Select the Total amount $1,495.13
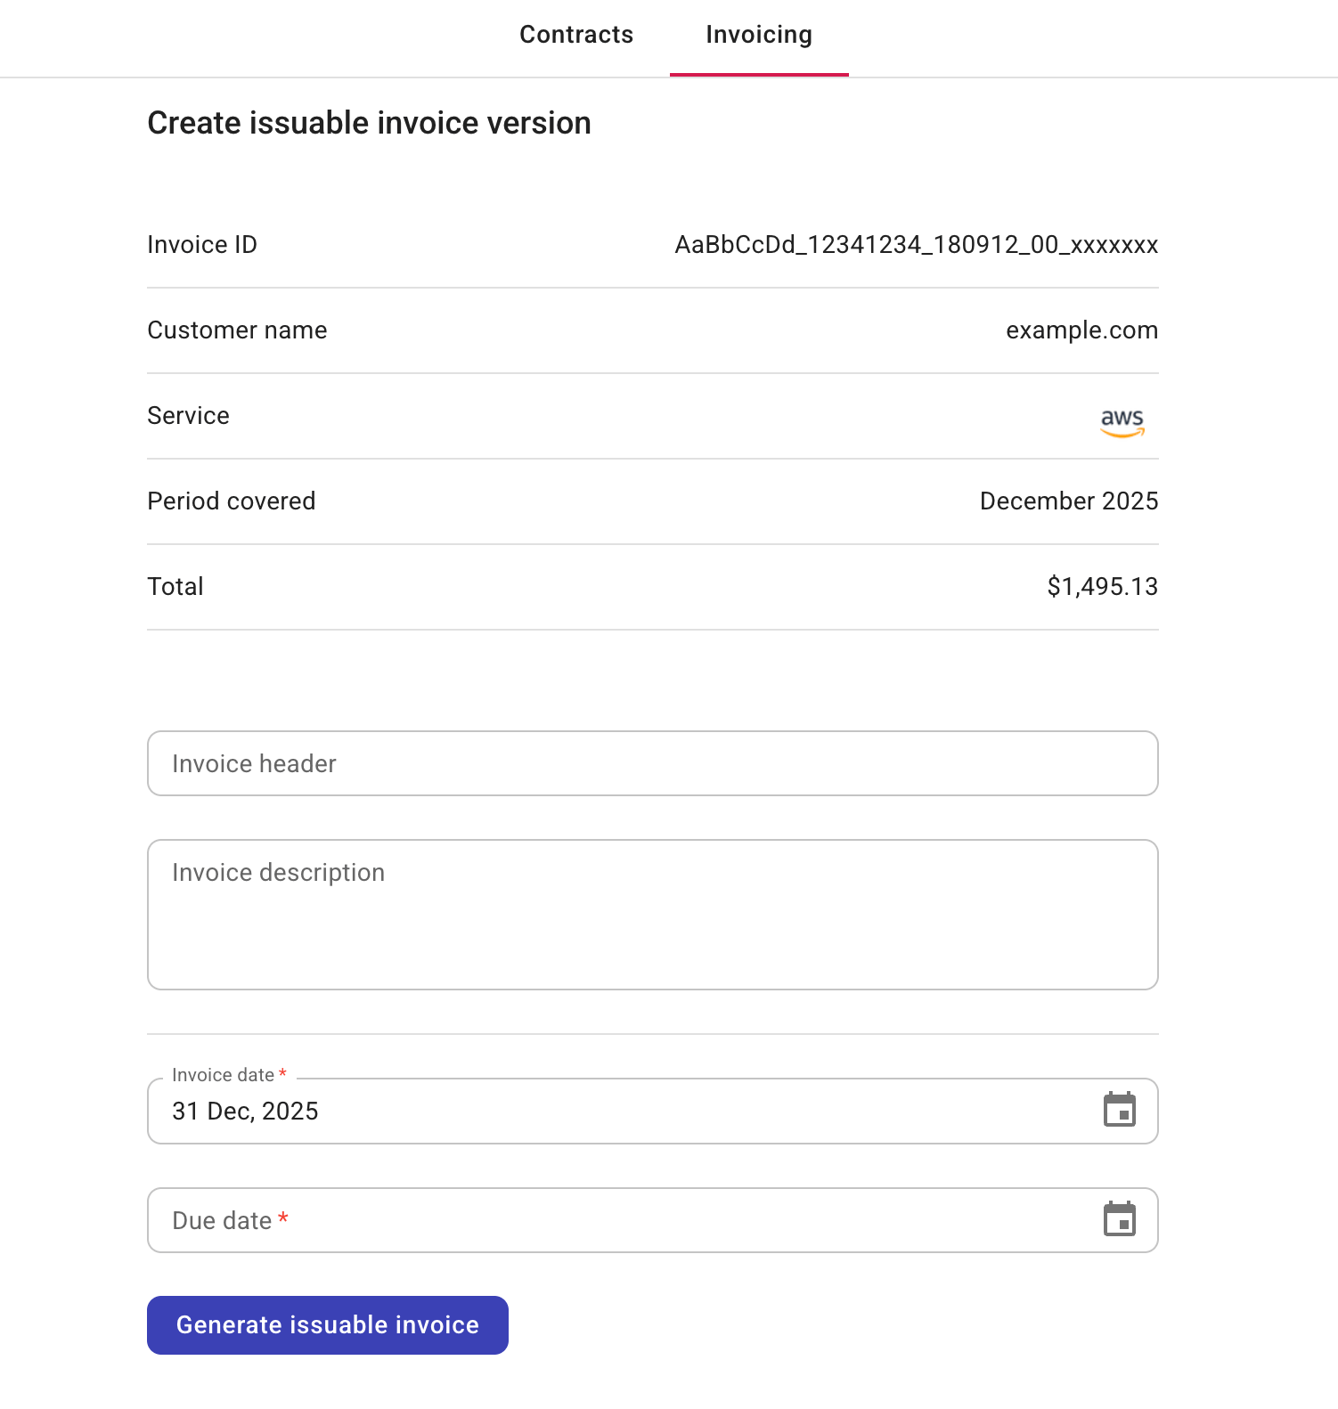This screenshot has height=1409, width=1338. [1103, 586]
